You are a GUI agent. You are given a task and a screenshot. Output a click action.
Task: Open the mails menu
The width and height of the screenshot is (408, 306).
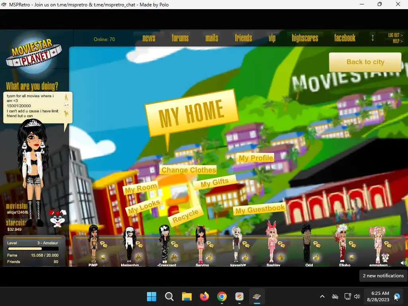click(x=212, y=38)
